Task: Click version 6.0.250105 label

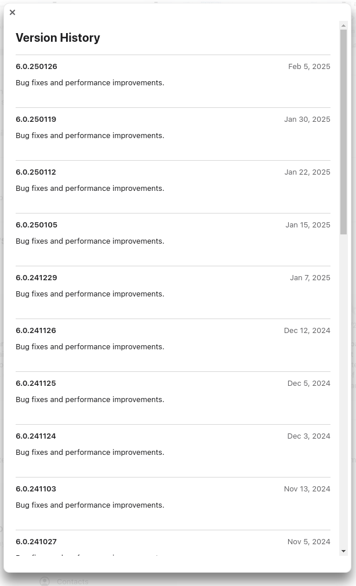Action: tap(37, 225)
